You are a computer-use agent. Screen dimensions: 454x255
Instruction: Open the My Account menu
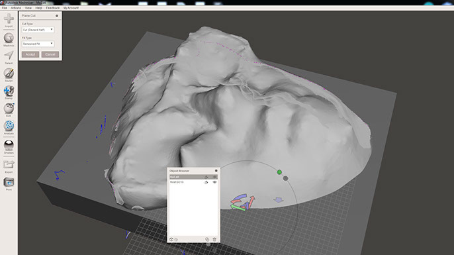pos(71,8)
